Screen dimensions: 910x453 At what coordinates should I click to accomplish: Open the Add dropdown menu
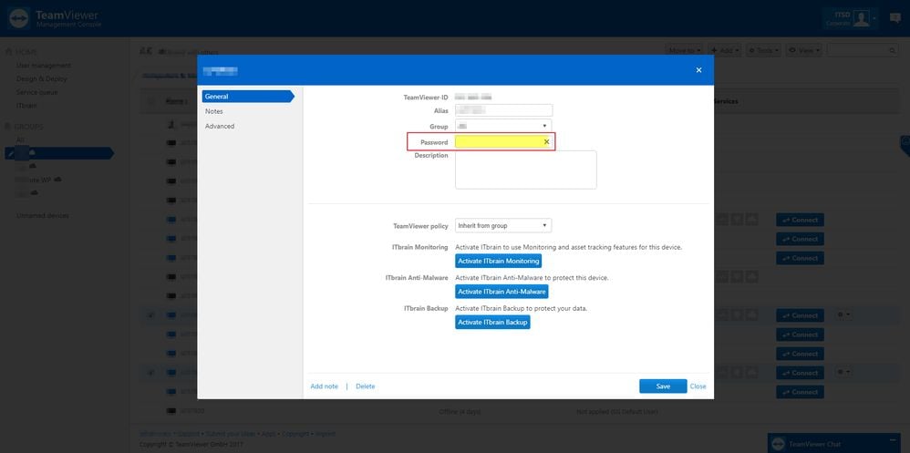(x=724, y=50)
